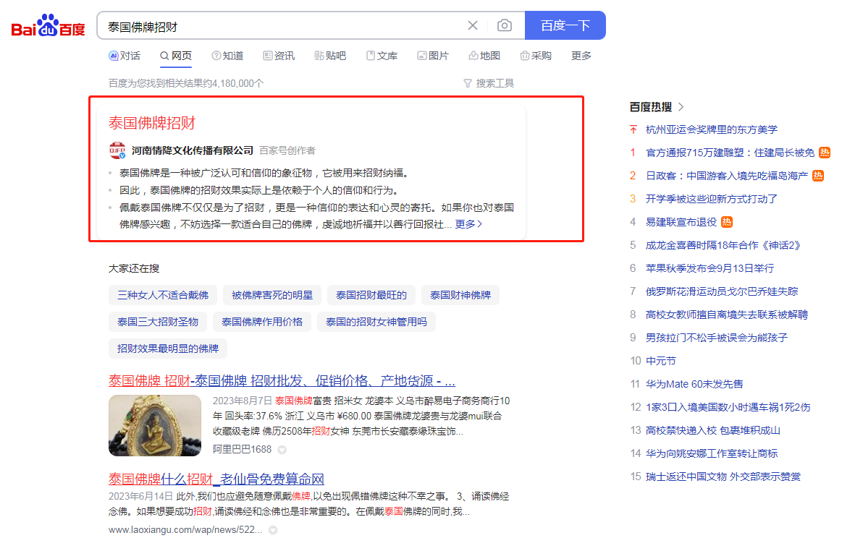
Task: Click the amulet product thumbnail
Action: [x=155, y=426]
